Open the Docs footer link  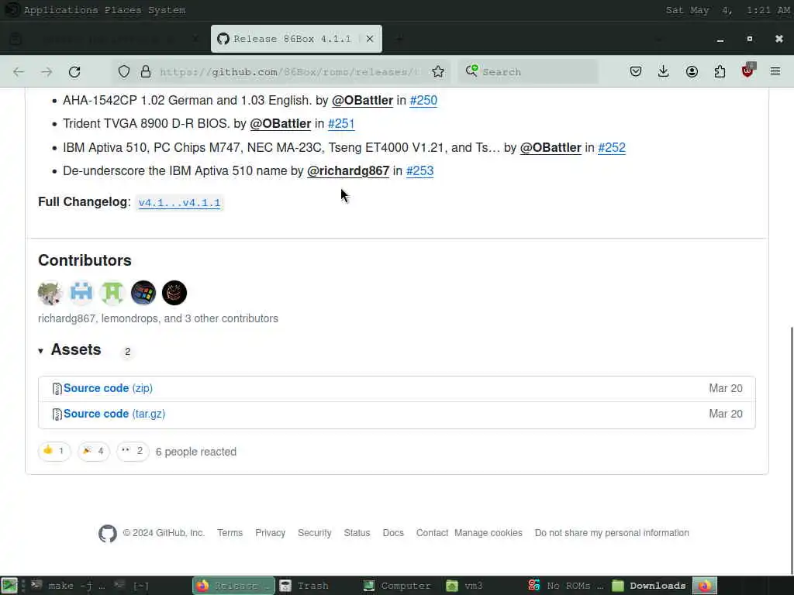pyautogui.click(x=393, y=533)
